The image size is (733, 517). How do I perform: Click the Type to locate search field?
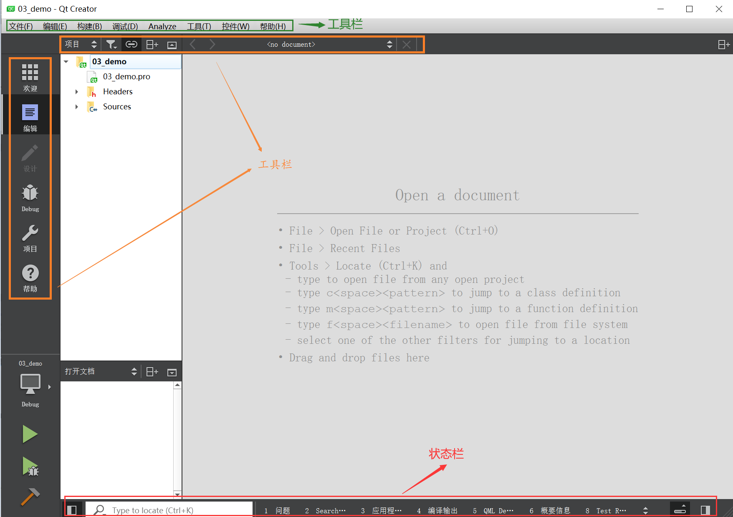click(169, 510)
